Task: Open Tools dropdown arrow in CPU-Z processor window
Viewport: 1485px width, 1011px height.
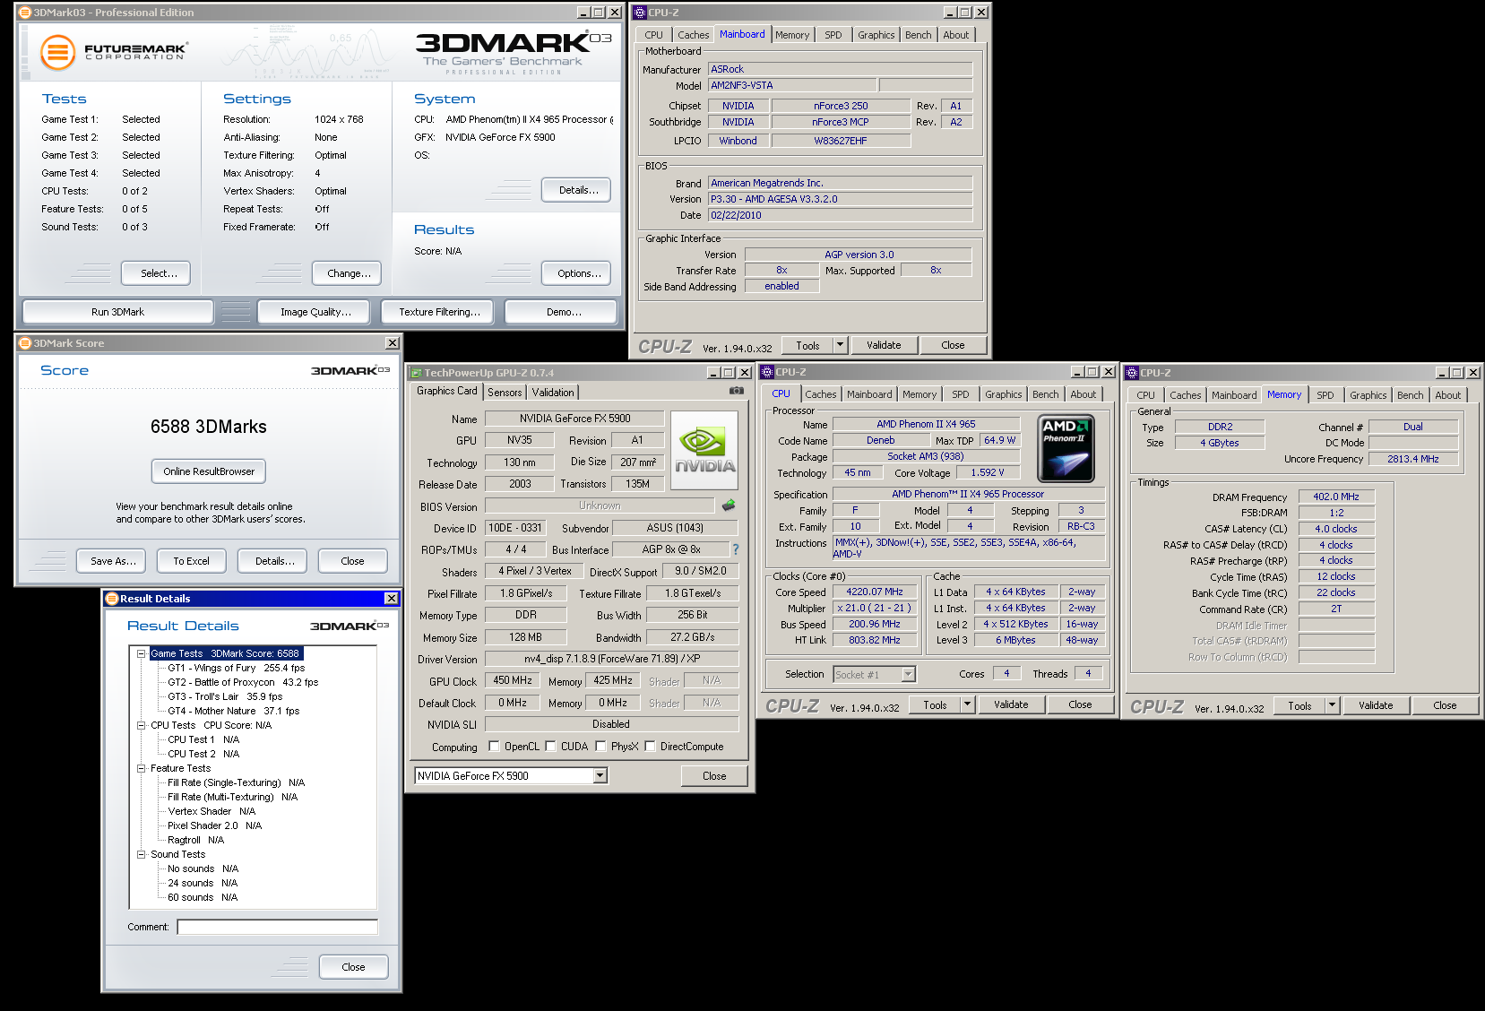Action: pyautogui.click(x=967, y=704)
